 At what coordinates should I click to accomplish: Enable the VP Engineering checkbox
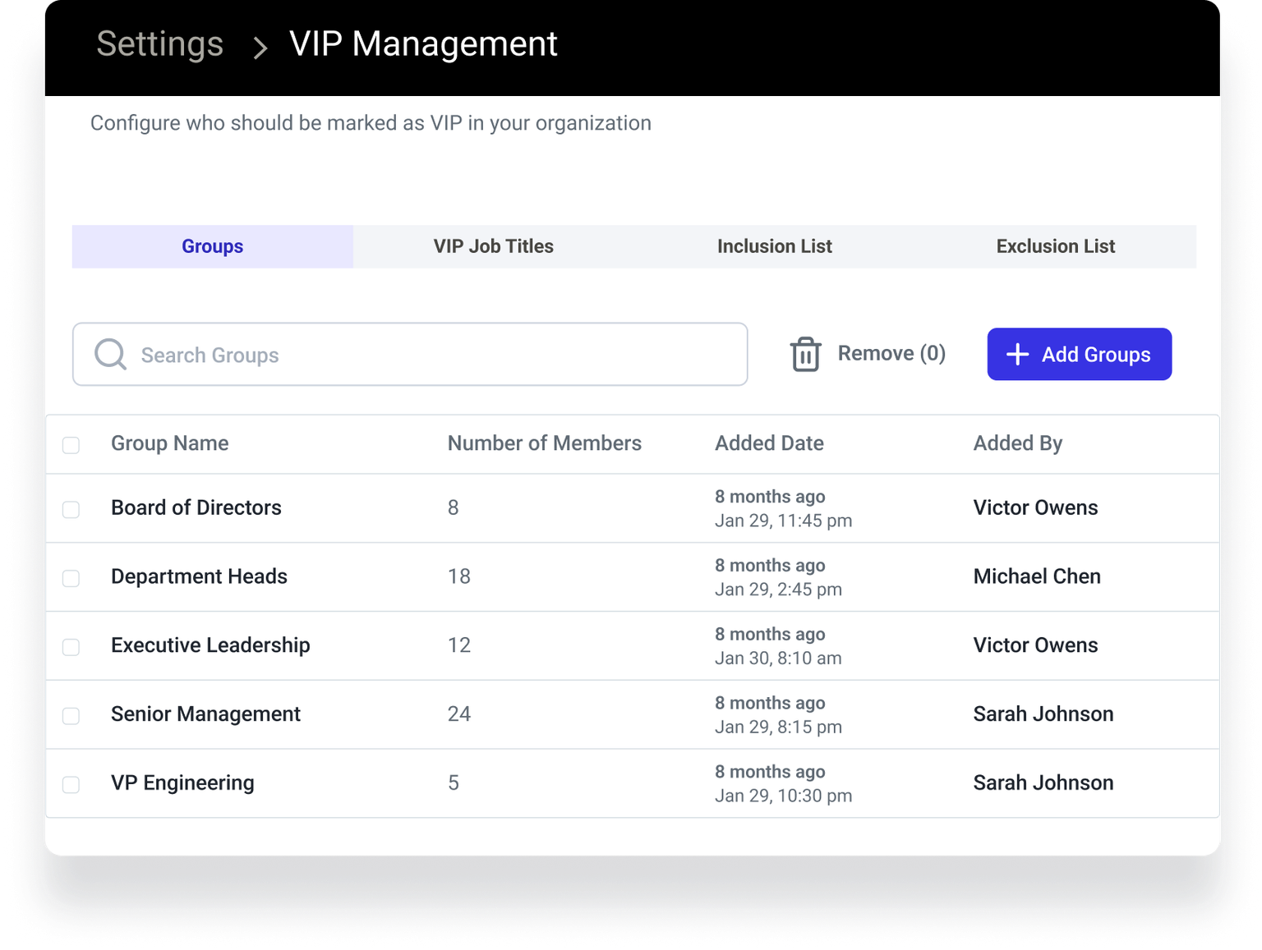point(71,785)
